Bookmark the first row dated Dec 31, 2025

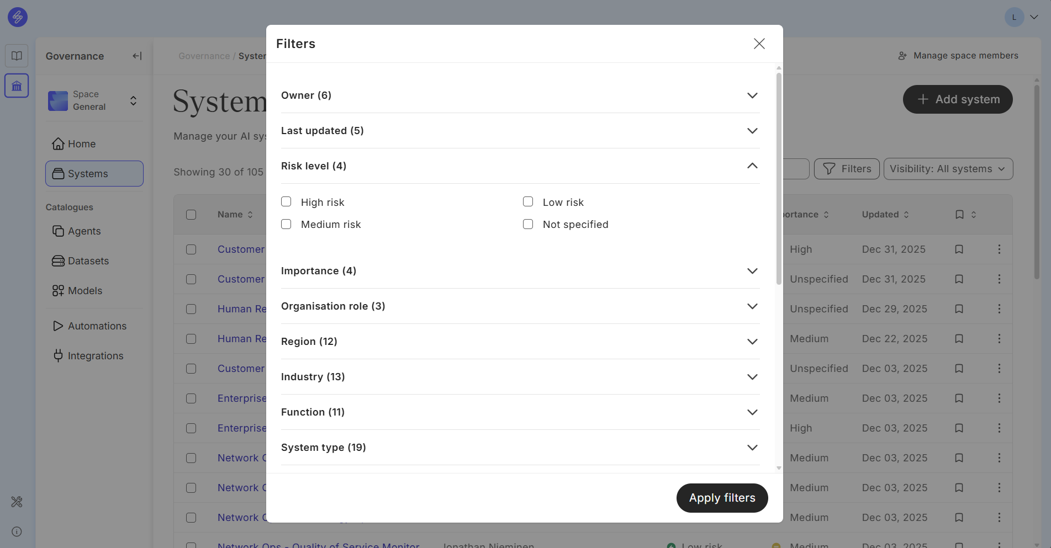tap(959, 249)
